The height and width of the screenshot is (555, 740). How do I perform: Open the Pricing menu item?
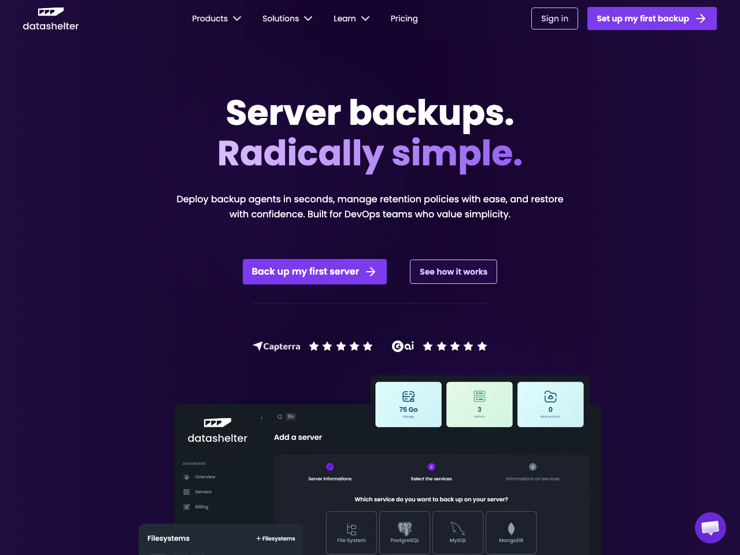(x=404, y=18)
